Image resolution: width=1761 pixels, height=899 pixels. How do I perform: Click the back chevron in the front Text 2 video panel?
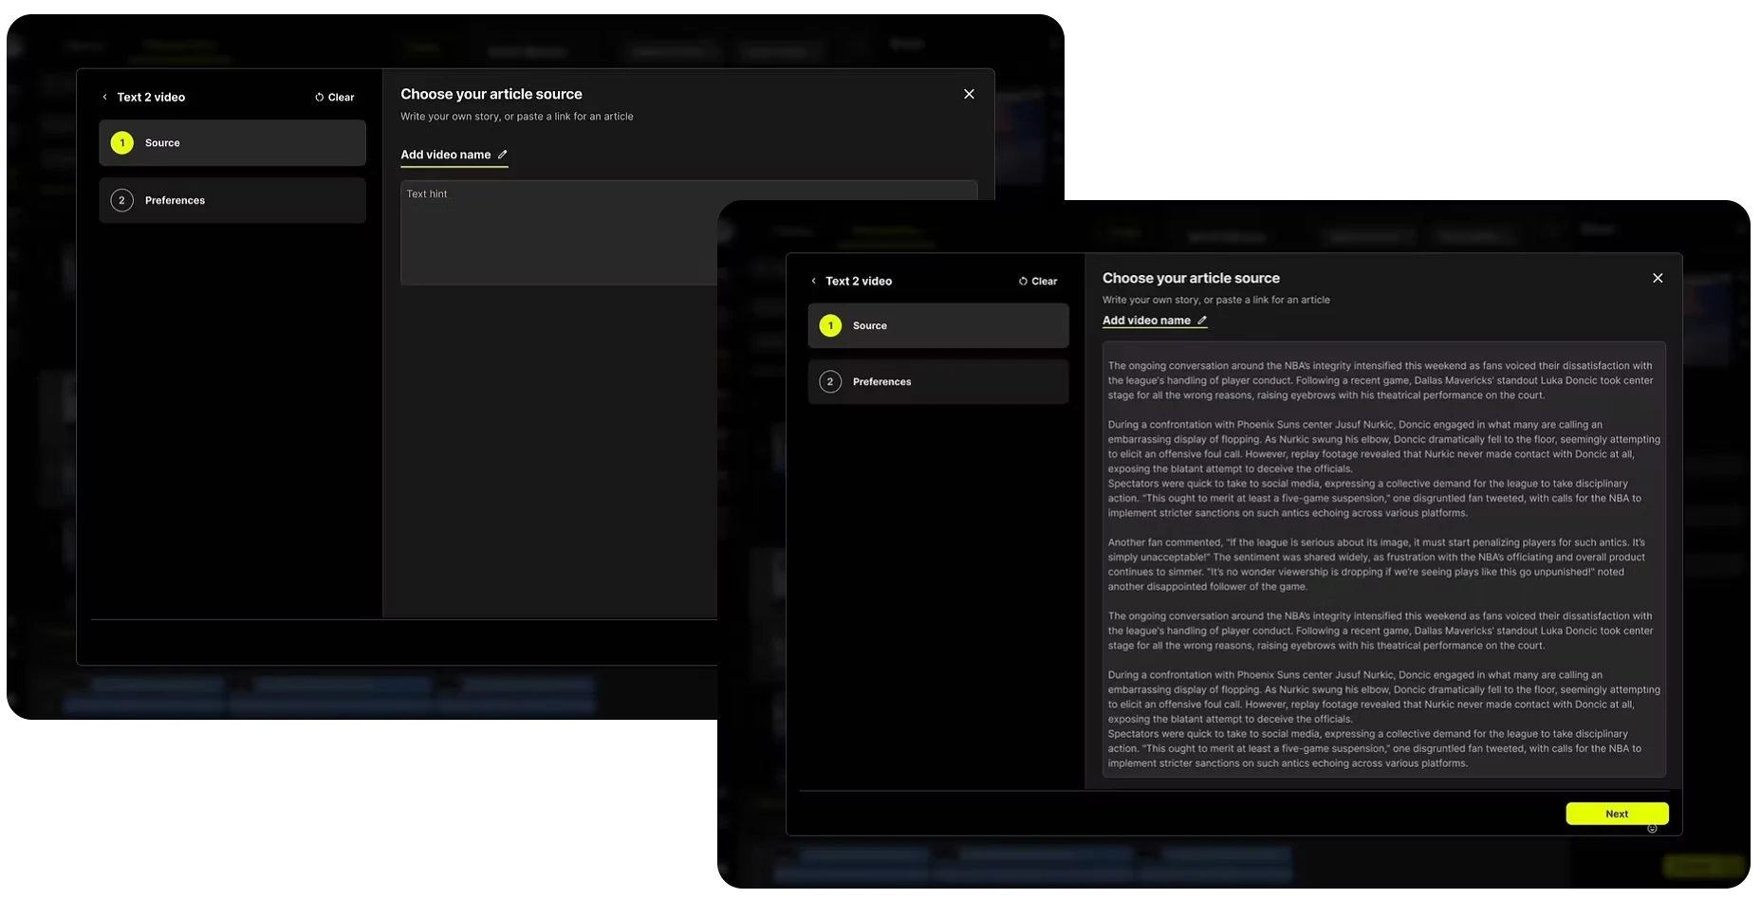pos(813,281)
